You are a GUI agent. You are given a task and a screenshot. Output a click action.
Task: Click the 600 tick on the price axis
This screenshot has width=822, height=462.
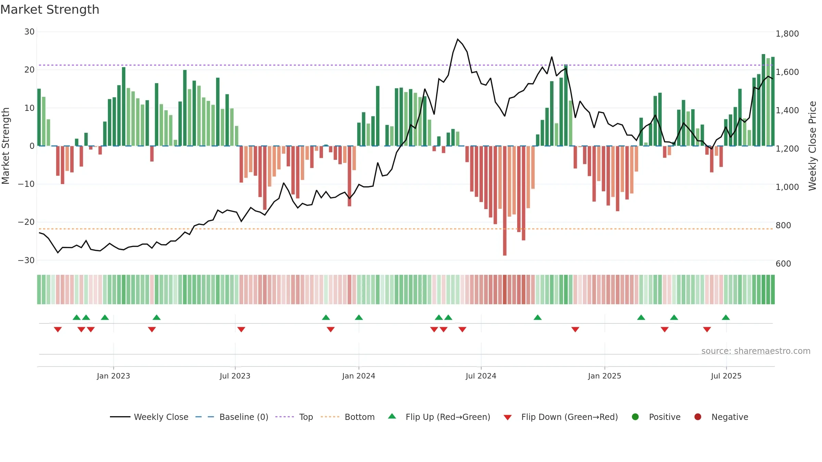click(783, 264)
